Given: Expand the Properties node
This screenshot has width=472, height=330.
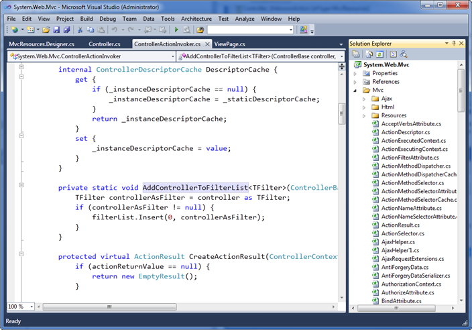Looking at the screenshot, I should pyautogui.click(x=355, y=74).
